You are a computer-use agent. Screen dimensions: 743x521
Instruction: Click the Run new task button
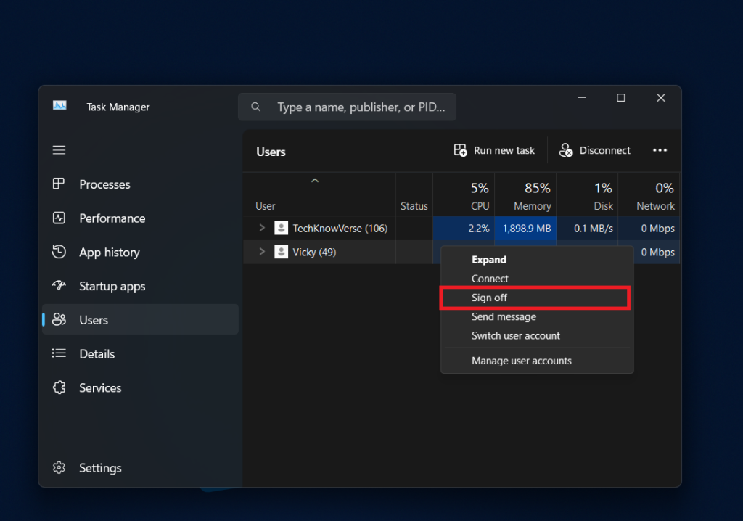tap(494, 150)
